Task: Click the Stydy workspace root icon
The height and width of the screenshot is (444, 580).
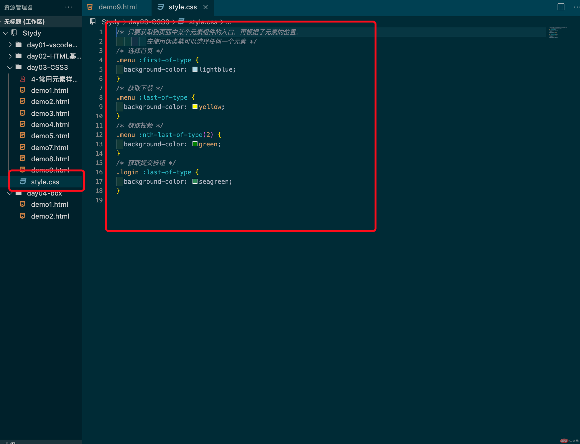Action: click(14, 33)
